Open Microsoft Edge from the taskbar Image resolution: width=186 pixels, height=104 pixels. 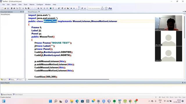point(77,101)
